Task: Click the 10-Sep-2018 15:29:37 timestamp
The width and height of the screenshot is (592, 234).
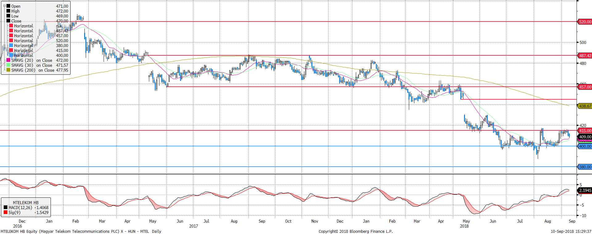Action: coord(571,232)
